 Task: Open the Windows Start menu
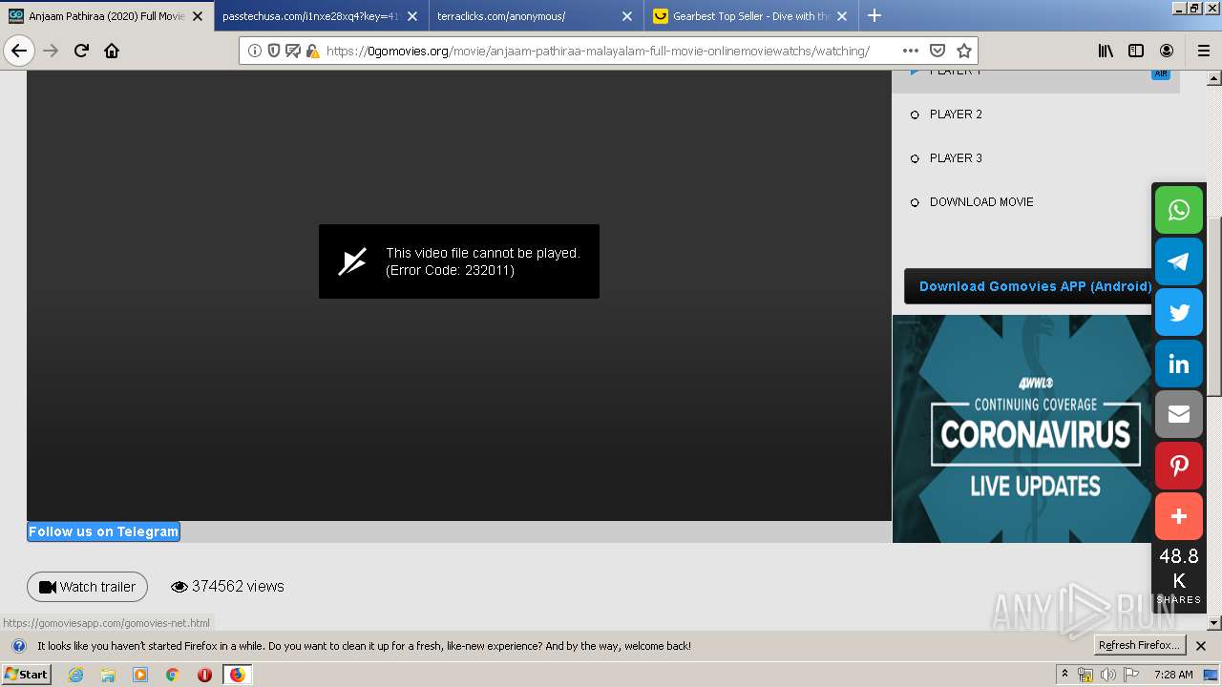coord(27,675)
